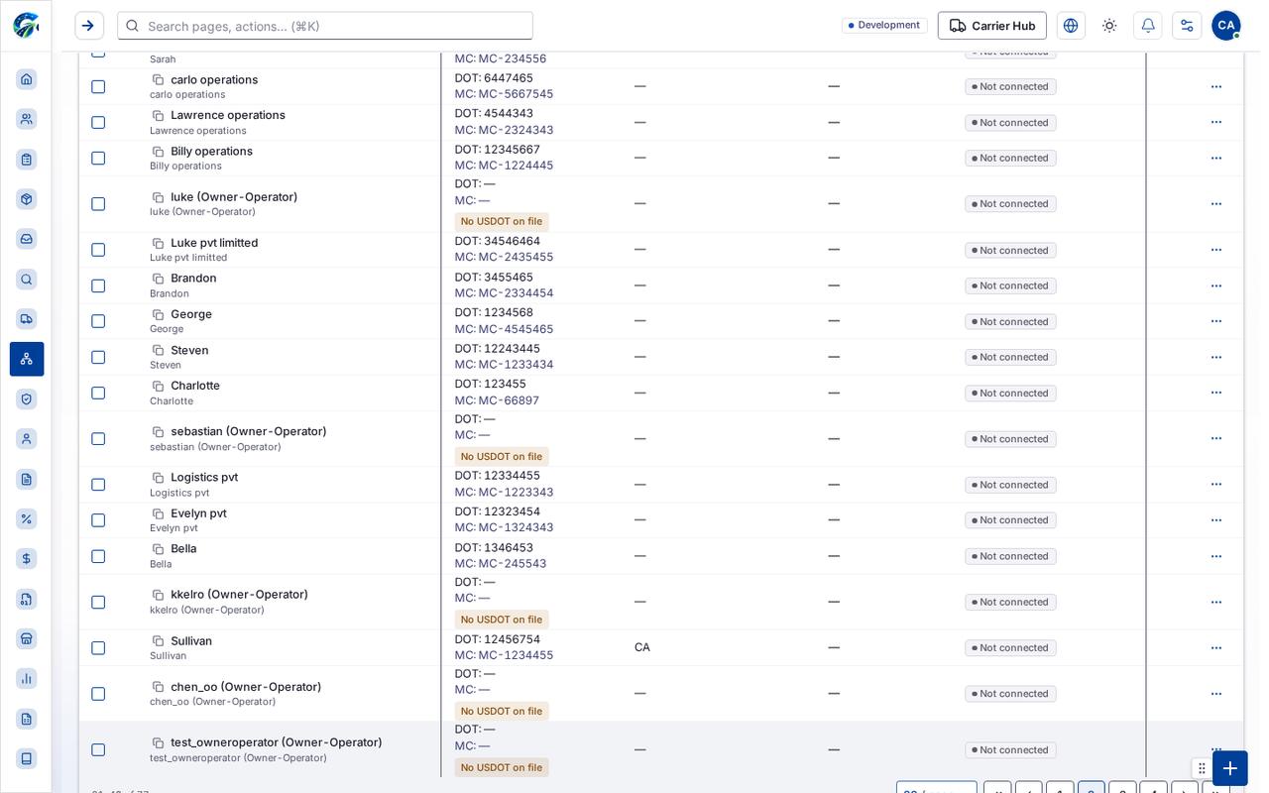The height and width of the screenshot is (793, 1269).
Task: Click the Development environment badge
Action: coord(884,25)
